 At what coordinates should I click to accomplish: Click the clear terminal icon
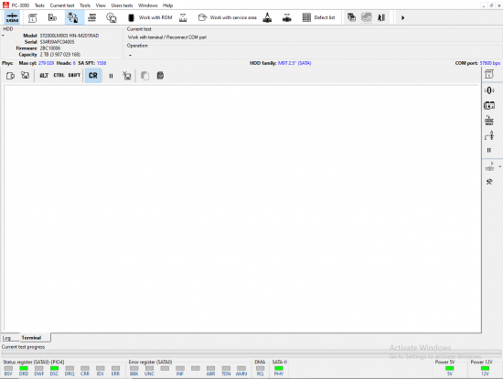[127, 76]
